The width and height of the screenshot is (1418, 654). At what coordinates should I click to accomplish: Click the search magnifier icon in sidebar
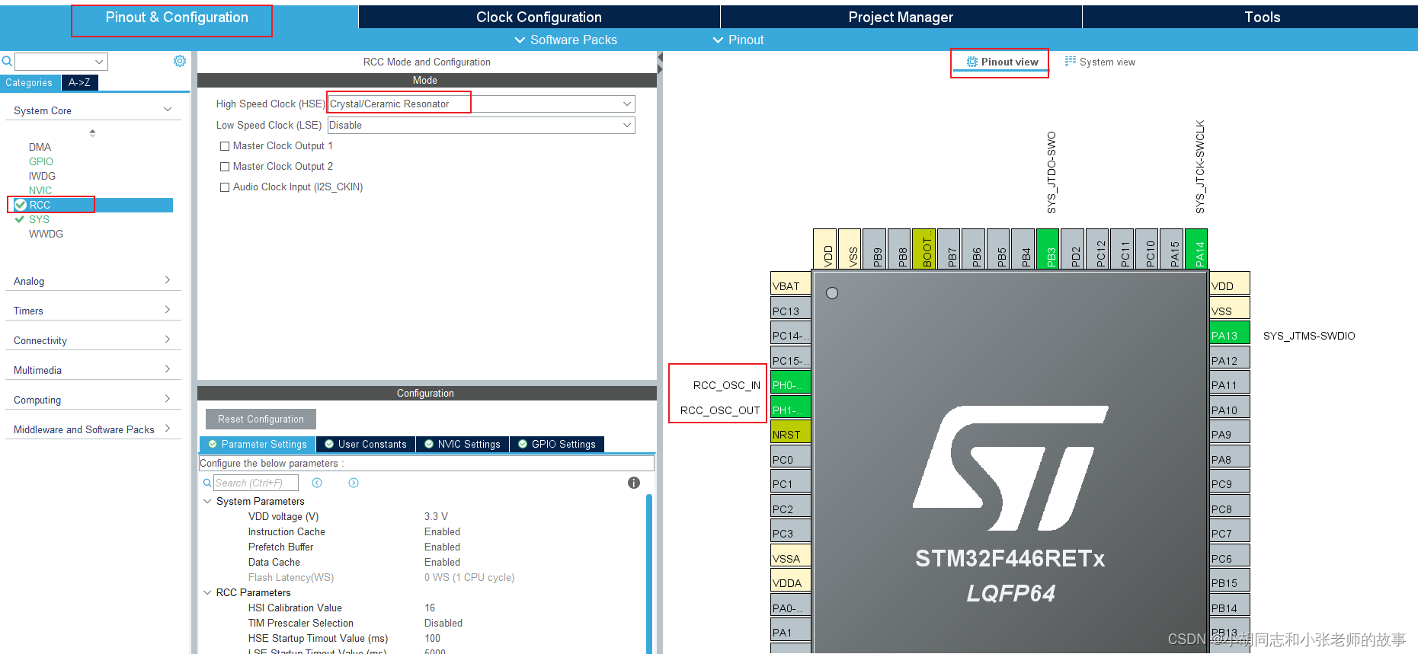tap(7, 61)
